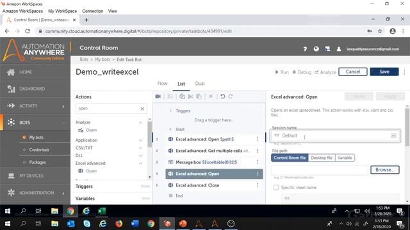
Task: Click the Save button
Action: [x=384, y=72]
